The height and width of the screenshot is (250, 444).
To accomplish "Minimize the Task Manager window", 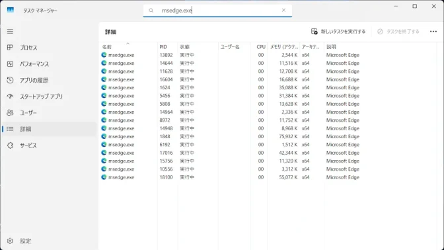I will pyautogui.click(x=396, y=6).
